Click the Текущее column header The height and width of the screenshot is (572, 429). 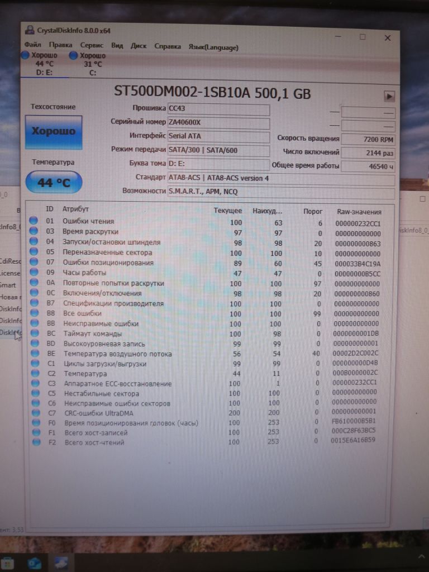[228, 211]
